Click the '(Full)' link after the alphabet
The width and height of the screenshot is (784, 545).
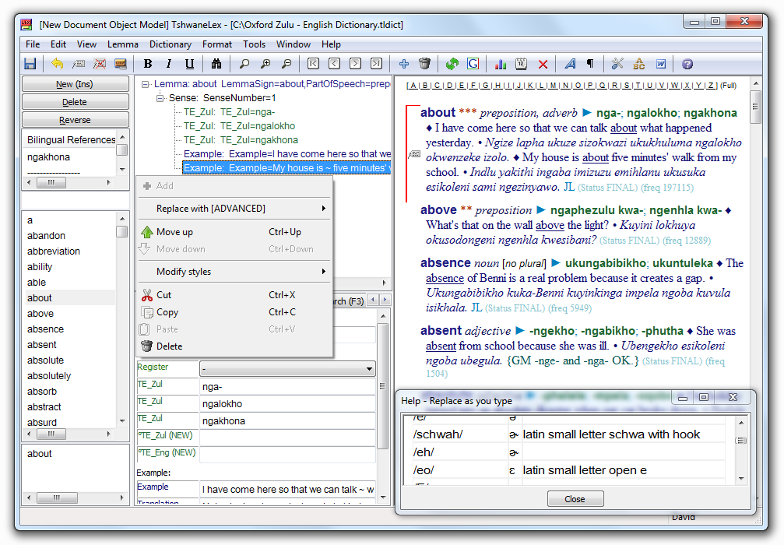pyautogui.click(x=728, y=86)
